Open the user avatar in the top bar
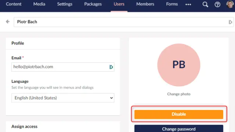 [230, 4]
